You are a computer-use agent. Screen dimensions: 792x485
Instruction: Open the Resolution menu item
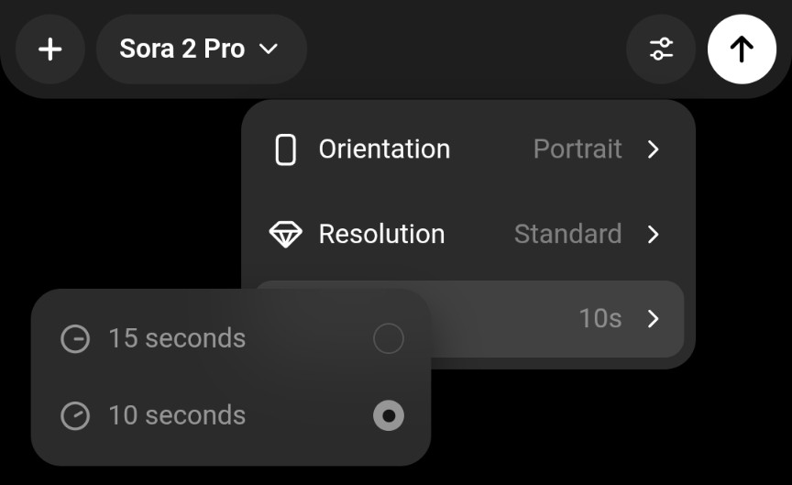coord(381,235)
